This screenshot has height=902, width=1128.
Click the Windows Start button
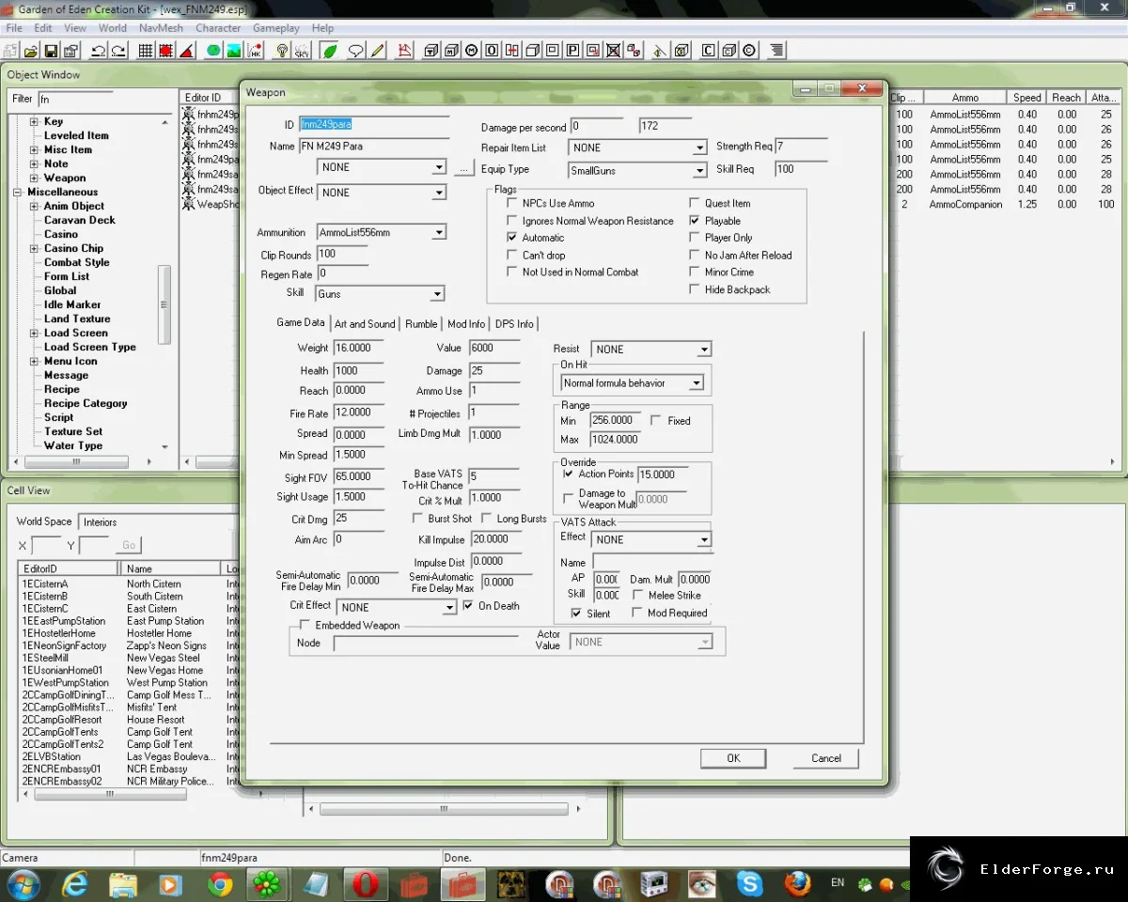coord(23,884)
